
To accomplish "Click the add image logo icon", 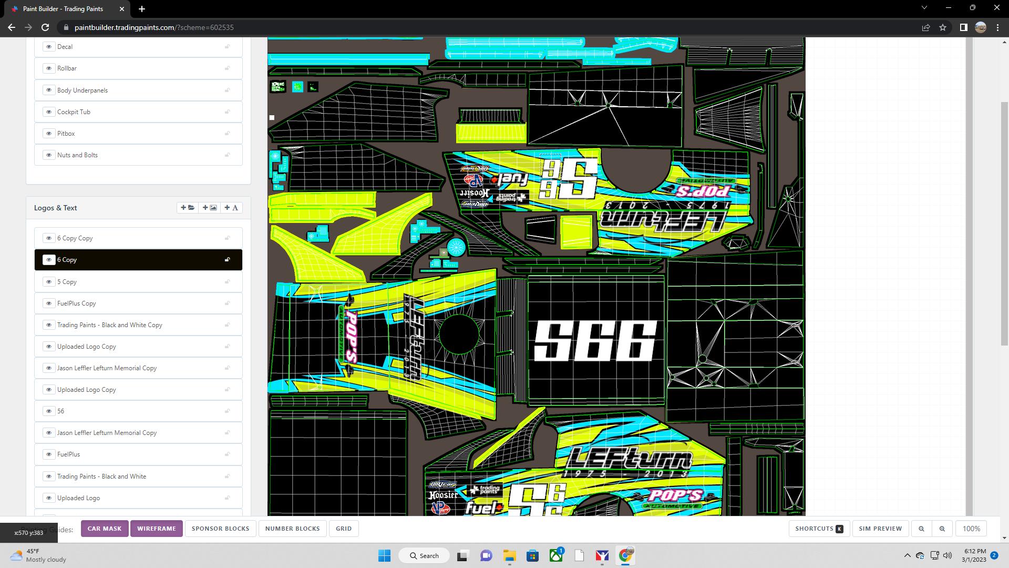I will 209,208.
